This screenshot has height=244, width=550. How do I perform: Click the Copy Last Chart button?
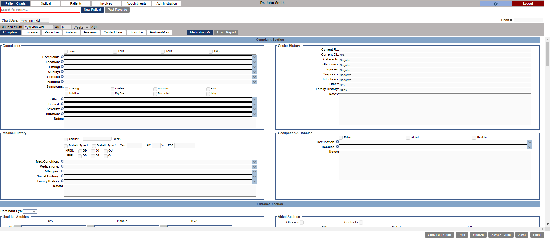[x=439, y=235]
